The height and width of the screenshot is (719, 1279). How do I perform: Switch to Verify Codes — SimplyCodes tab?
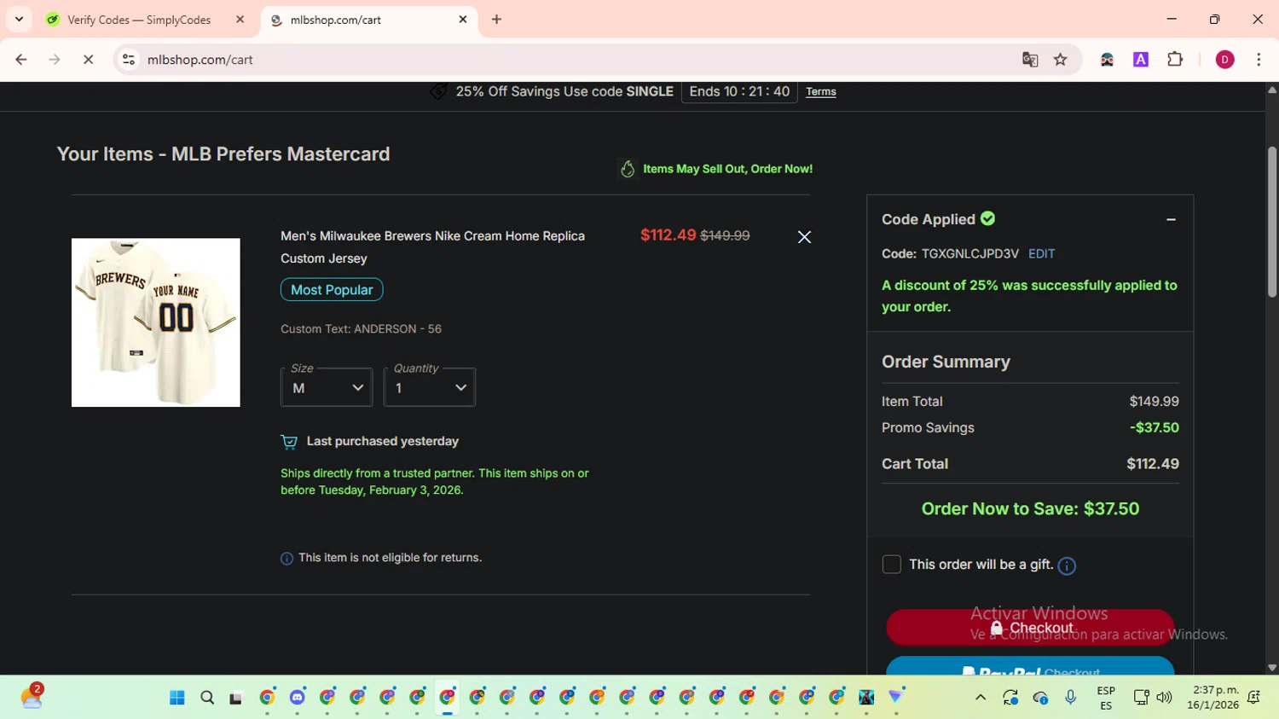coord(139,20)
